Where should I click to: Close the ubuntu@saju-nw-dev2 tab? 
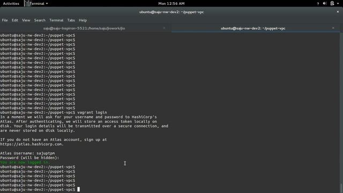333,28
